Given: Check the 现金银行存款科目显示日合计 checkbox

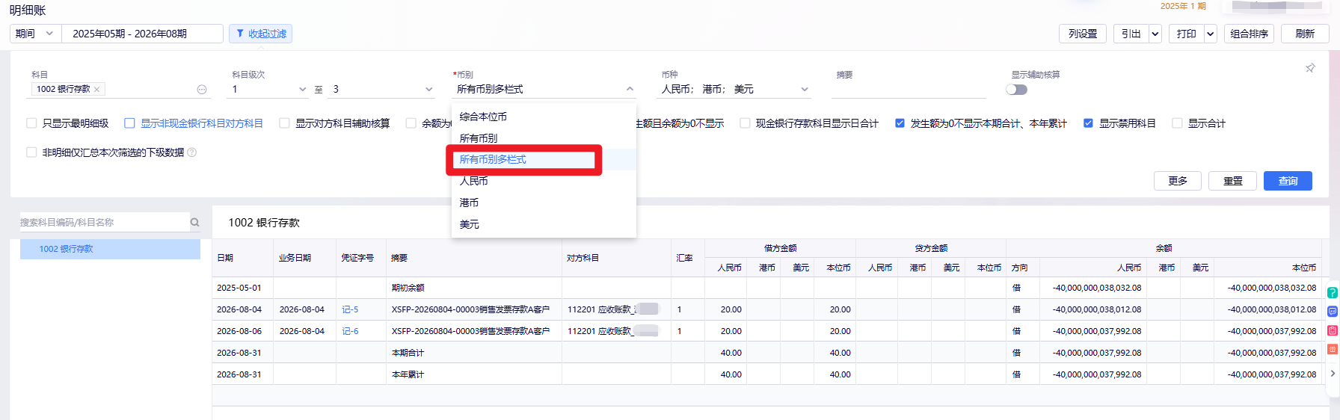Looking at the screenshot, I should click(x=745, y=123).
